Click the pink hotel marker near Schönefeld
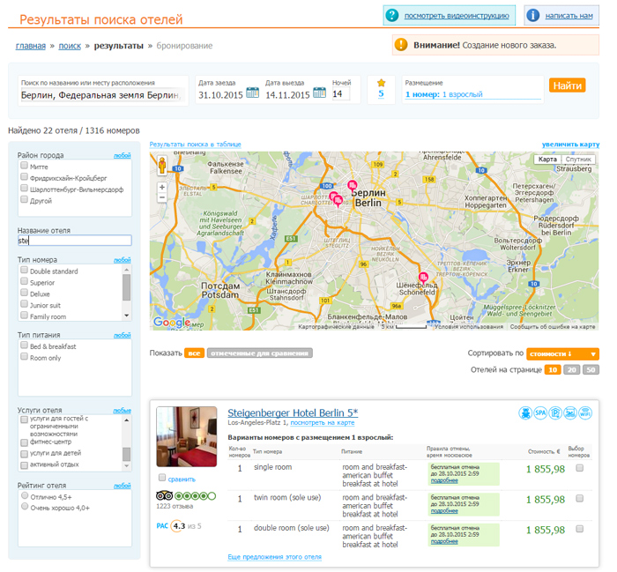This screenshot has width=617, height=572. coord(423,278)
